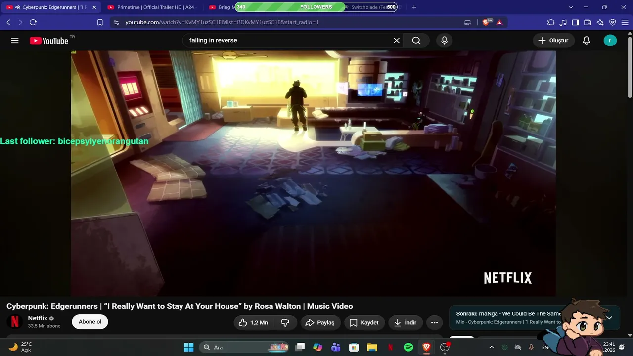
Task: Open the media playlist music note icon
Action: coord(563,22)
